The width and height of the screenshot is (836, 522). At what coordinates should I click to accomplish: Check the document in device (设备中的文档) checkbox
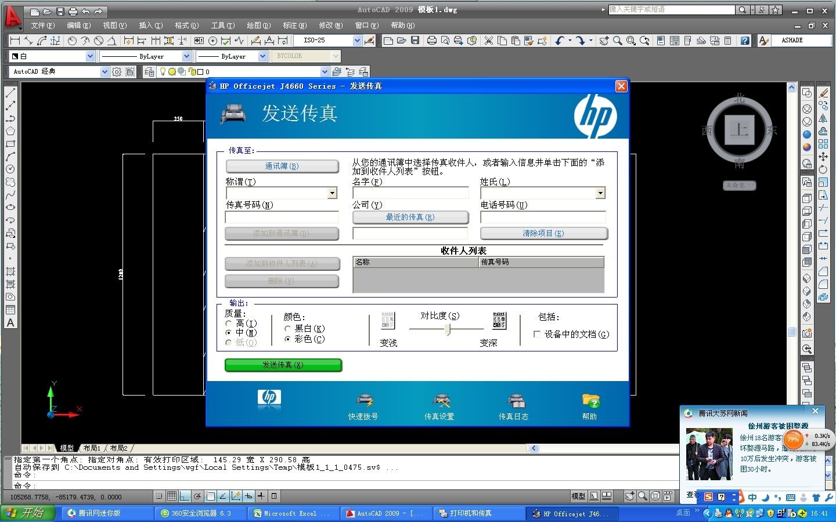537,335
